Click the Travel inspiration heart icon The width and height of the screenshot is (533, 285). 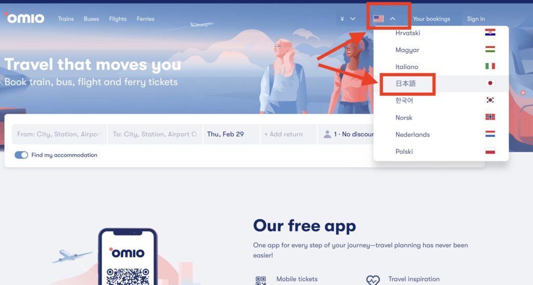coord(373,280)
